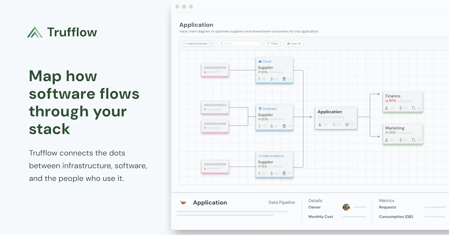The image size is (449, 235).
Task: Click the dollar icon on Cloud supplier card
Action: 272,79
